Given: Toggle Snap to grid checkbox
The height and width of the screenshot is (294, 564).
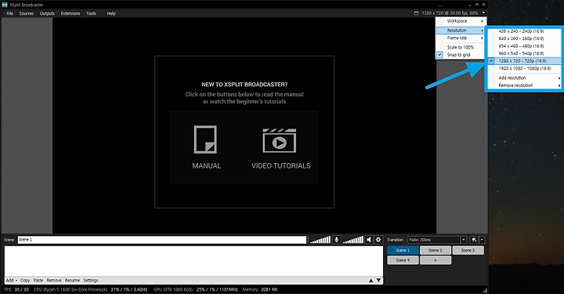Looking at the screenshot, I should tap(439, 55).
